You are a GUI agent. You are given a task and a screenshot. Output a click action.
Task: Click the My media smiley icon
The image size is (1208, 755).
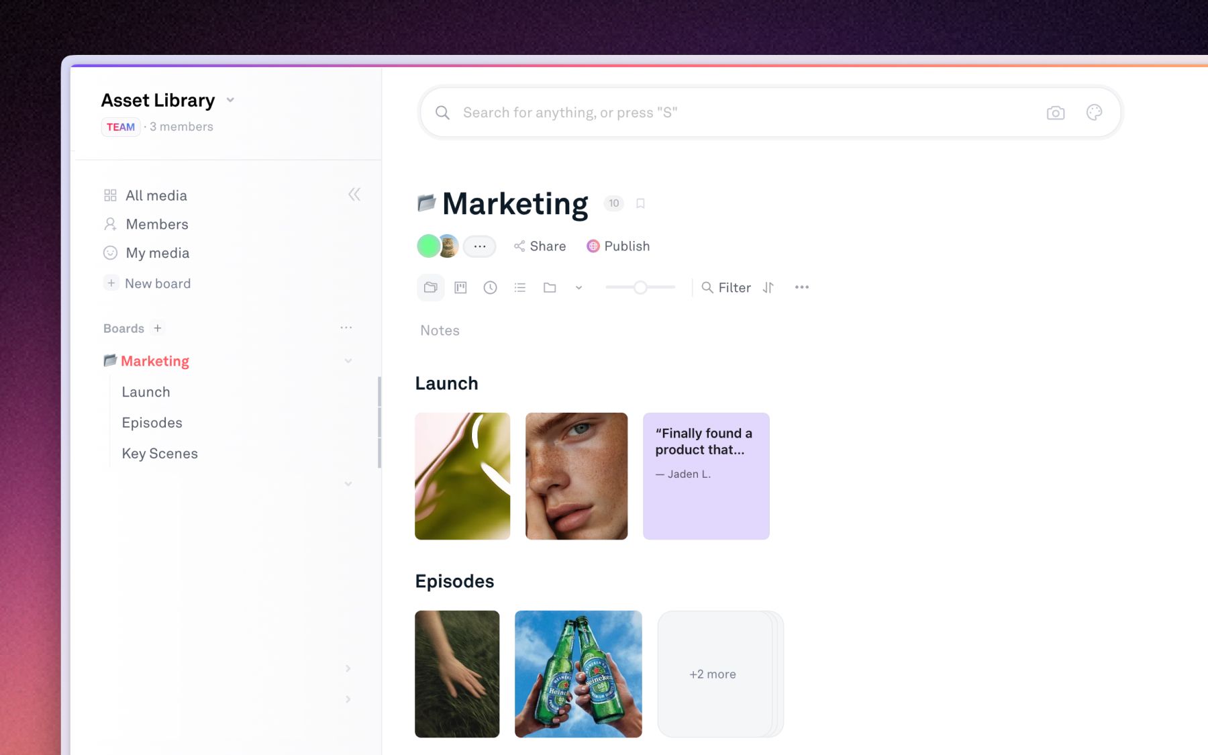pos(111,253)
